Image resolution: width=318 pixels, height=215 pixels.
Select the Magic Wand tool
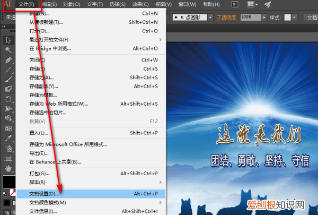(x=8, y=49)
